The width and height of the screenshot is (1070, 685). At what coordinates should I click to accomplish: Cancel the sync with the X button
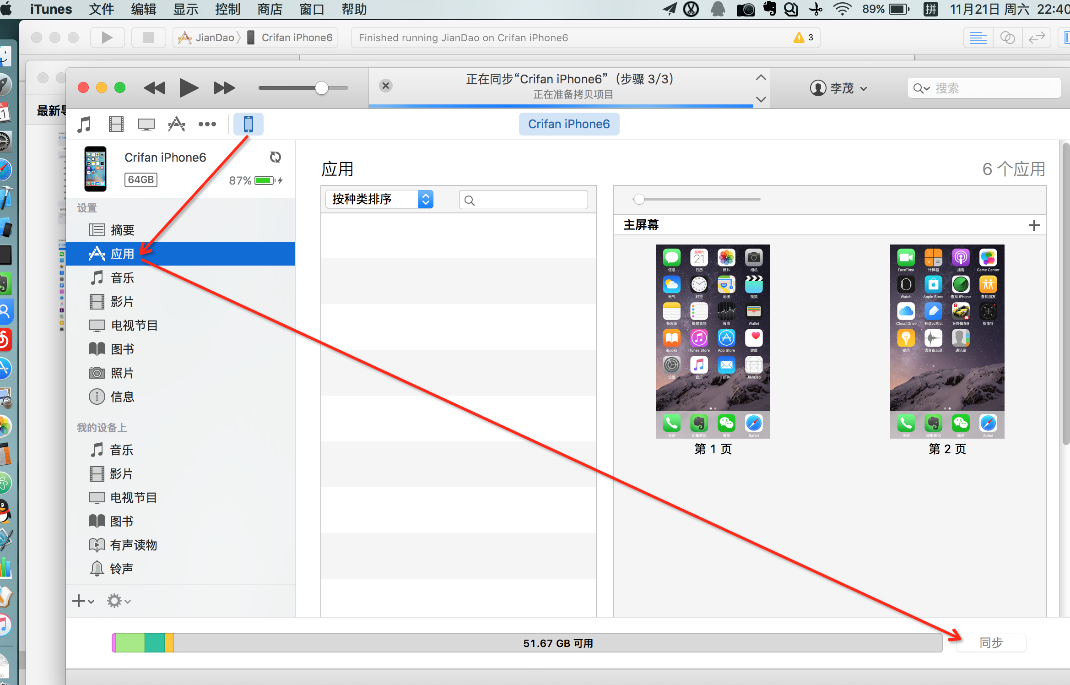click(x=386, y=86)
